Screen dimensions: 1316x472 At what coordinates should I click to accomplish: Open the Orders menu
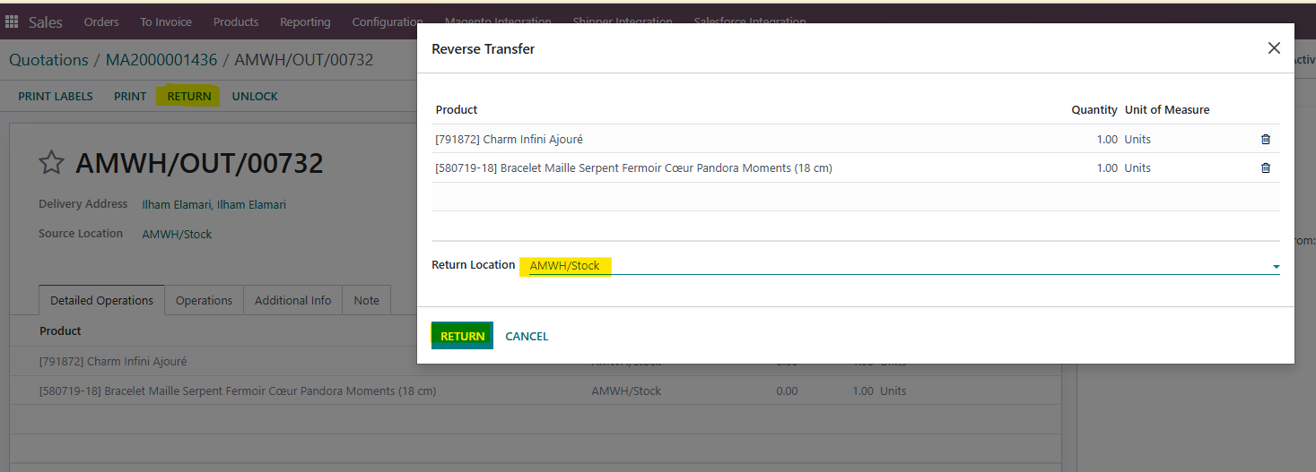point(101,21)
